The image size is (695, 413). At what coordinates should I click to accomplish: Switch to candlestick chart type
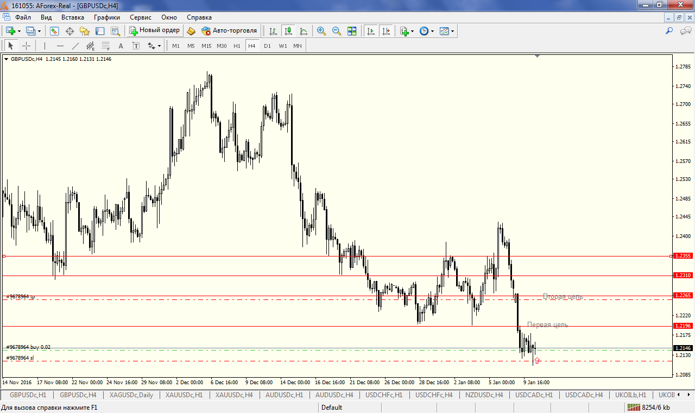288,31
